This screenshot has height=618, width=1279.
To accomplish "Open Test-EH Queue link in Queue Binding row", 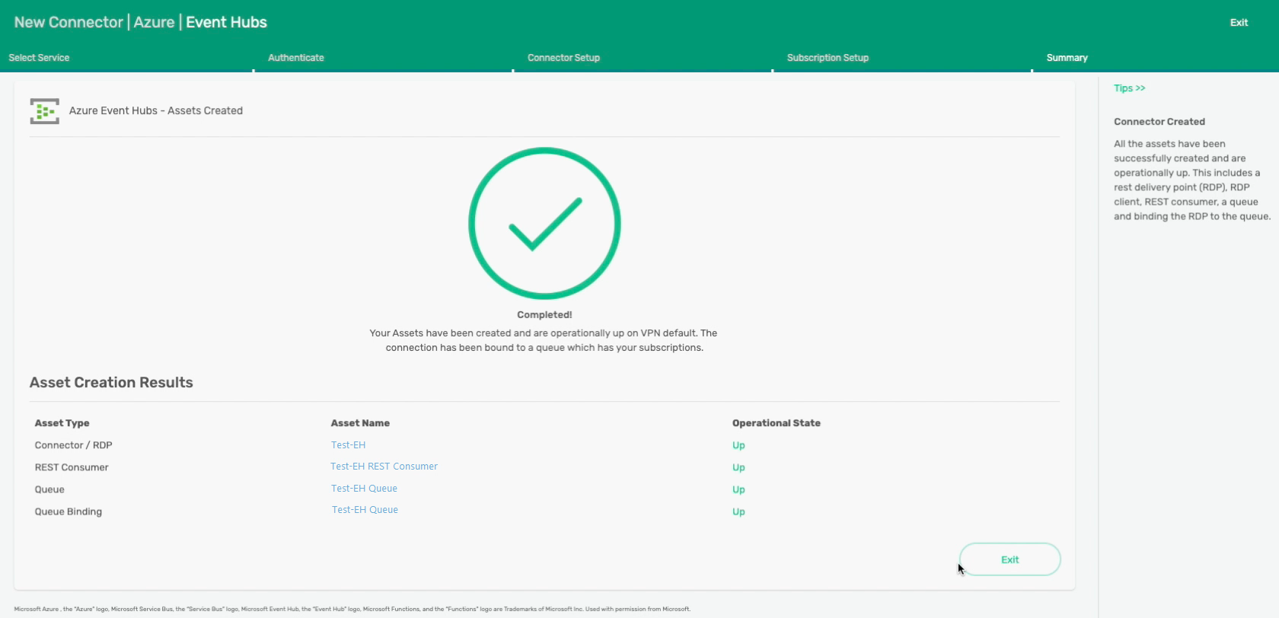I will pos(365,510).
